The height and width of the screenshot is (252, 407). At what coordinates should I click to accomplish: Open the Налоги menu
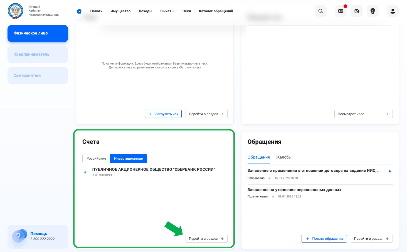(x=96, y=11)
